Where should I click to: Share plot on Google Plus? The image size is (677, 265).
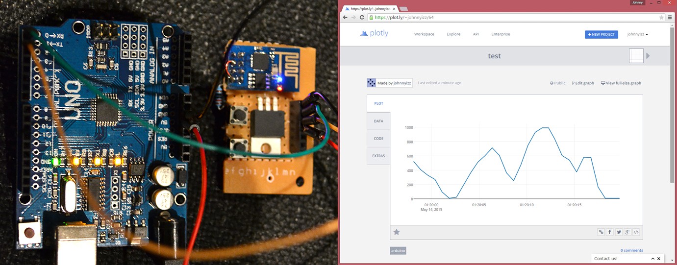click(627, 232)
